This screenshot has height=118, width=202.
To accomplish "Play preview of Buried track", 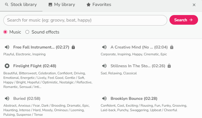I will coord(7,98).
